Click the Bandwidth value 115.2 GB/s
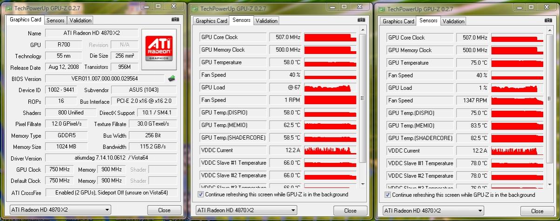 click(153, 147)
